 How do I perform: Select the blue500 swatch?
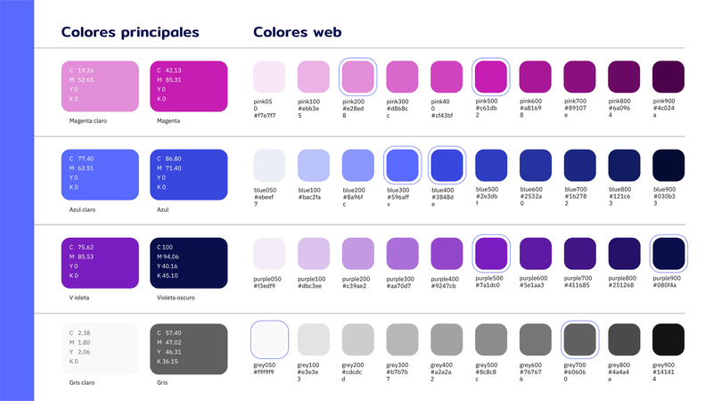(x=491, y=165)
